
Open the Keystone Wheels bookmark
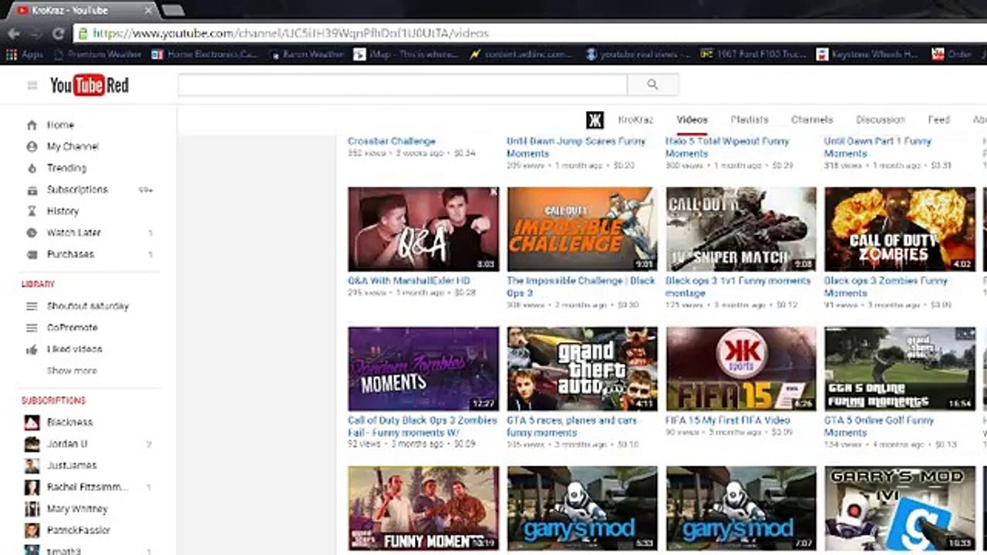tap(867, 54)
